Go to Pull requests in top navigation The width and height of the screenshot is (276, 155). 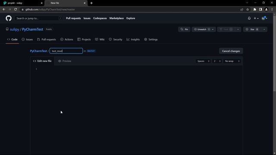[x=73, y=18]
